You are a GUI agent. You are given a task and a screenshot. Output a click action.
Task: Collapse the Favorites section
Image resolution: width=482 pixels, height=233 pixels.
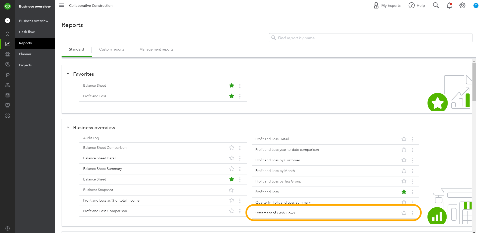coord(68,73)
